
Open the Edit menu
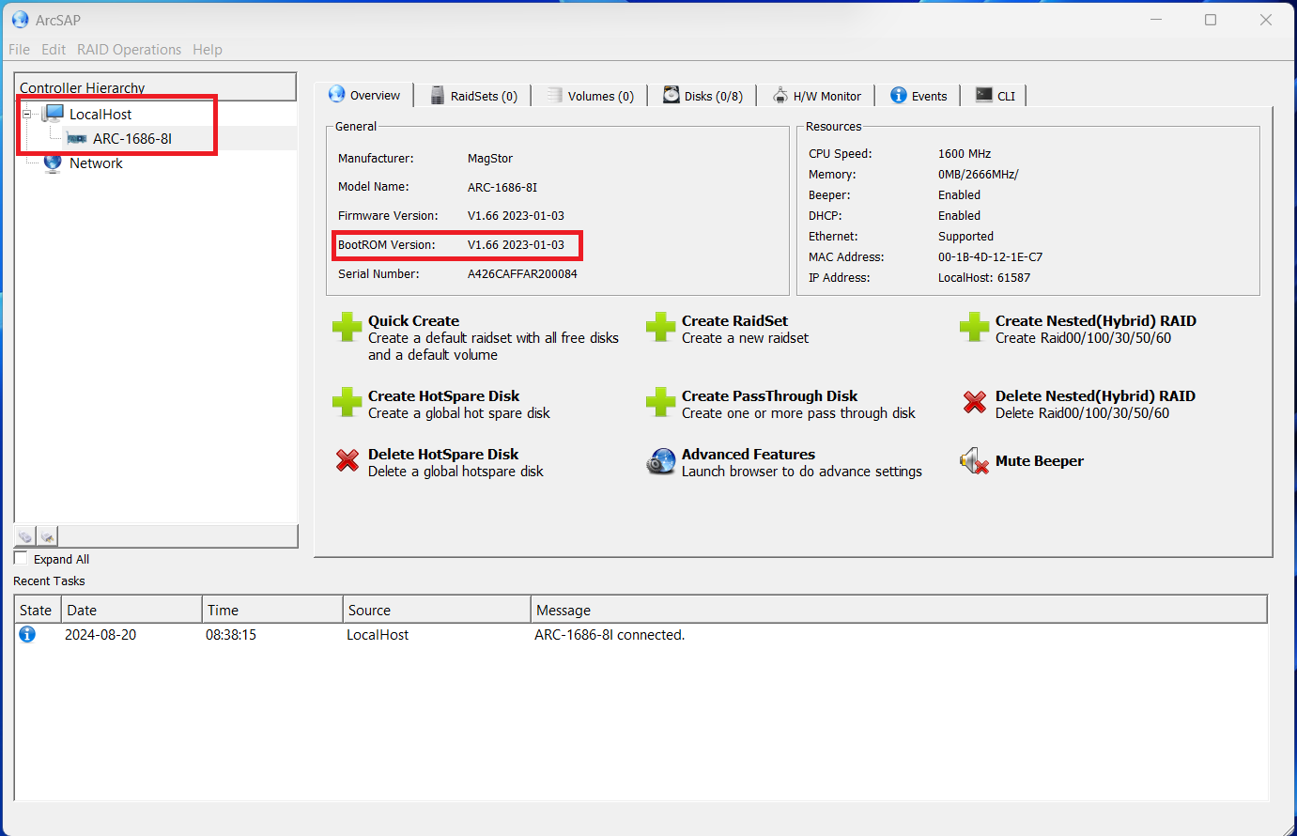click(54, 50)
